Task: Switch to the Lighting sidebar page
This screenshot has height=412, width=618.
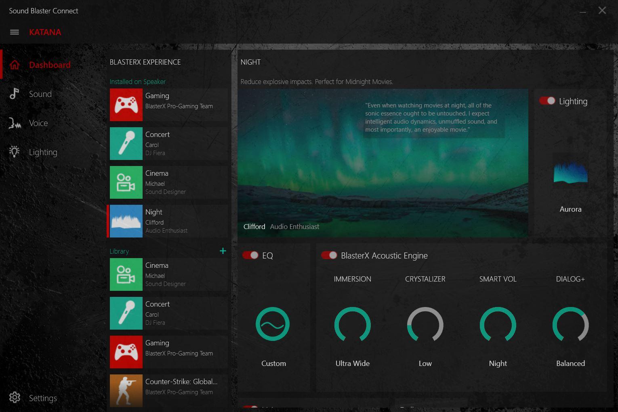Action: point(43,152)
